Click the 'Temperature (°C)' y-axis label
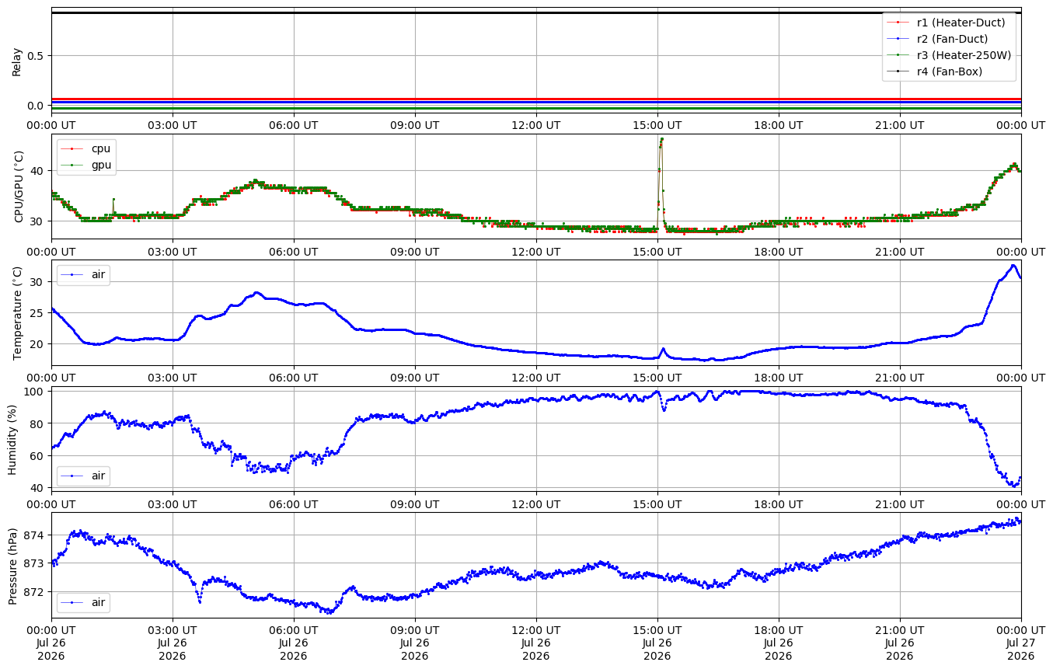1053x669 pixels. [19, 312]
